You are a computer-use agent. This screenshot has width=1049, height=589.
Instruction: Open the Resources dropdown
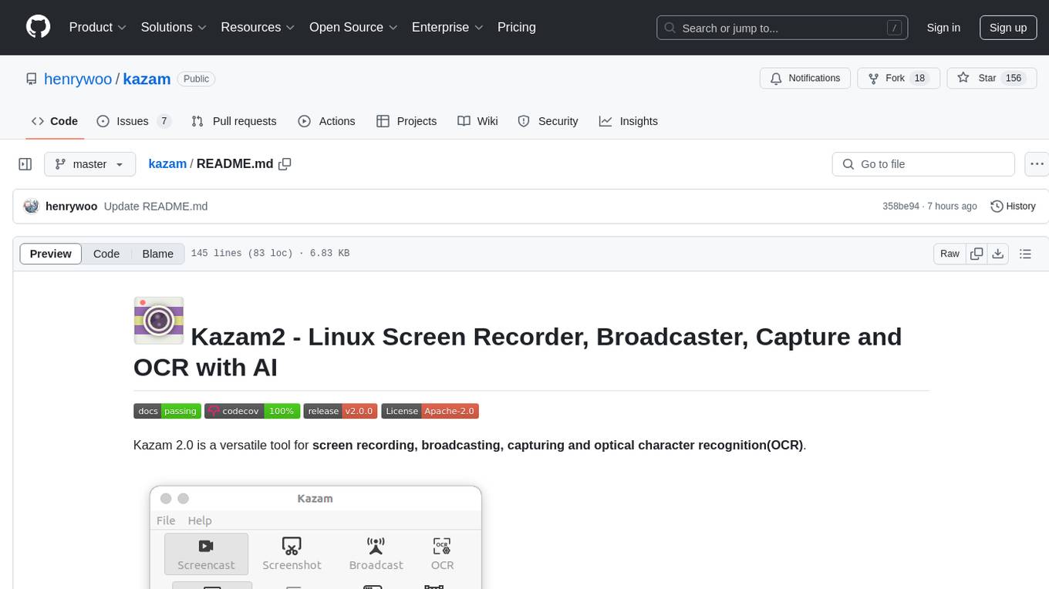(x=258, y=27)
